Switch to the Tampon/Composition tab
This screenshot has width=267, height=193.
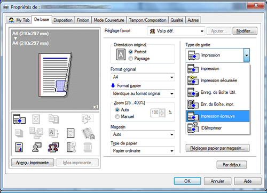pyautogui.click(x=147, y=20)
